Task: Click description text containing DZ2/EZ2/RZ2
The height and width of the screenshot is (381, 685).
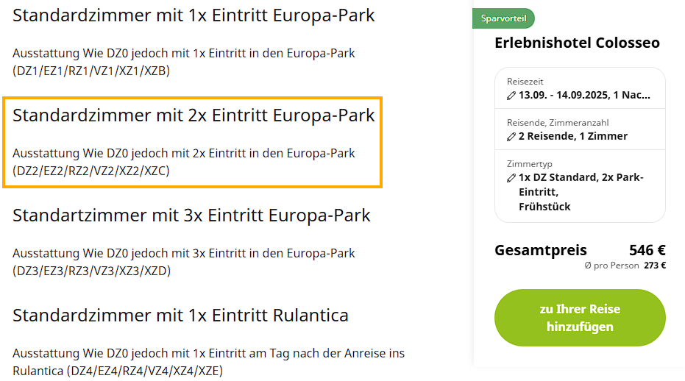Action: (x=183, y=162)
